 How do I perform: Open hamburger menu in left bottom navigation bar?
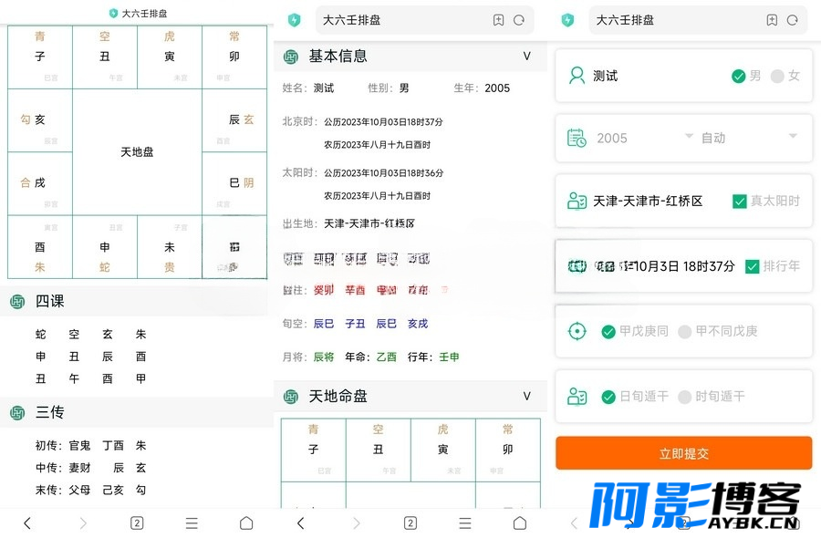(x=192, y=522)
